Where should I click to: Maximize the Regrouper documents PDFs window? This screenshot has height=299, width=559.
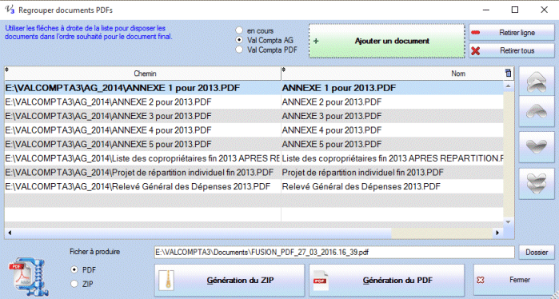click(x=515, y=10)
